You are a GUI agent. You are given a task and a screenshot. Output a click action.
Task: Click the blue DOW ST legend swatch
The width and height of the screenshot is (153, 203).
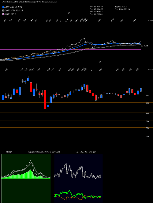[x=3, y=7]
